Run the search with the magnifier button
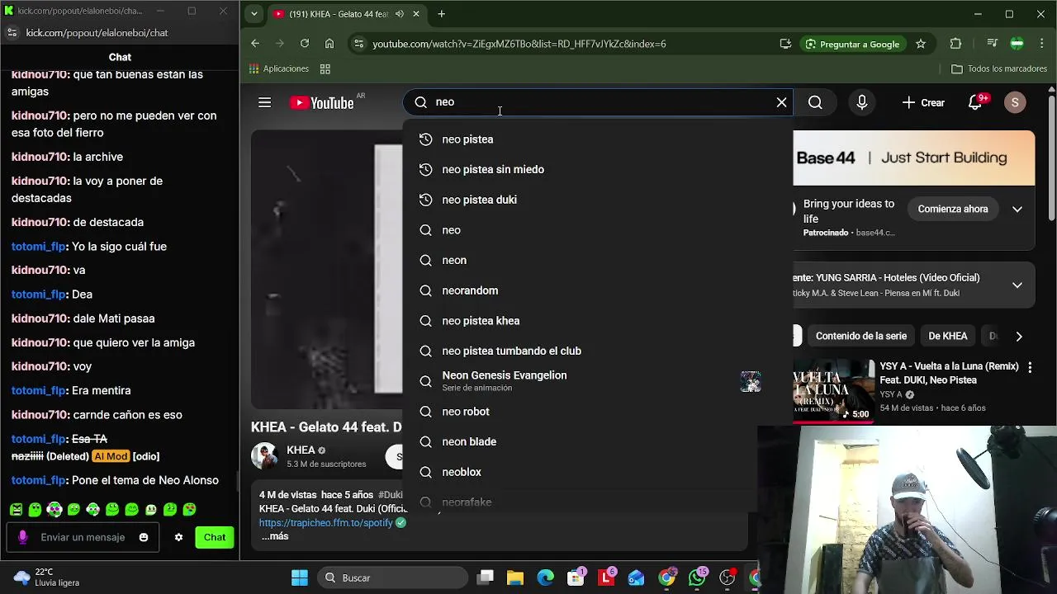The height and width of the screenshot is (594, 1057). 815,102
